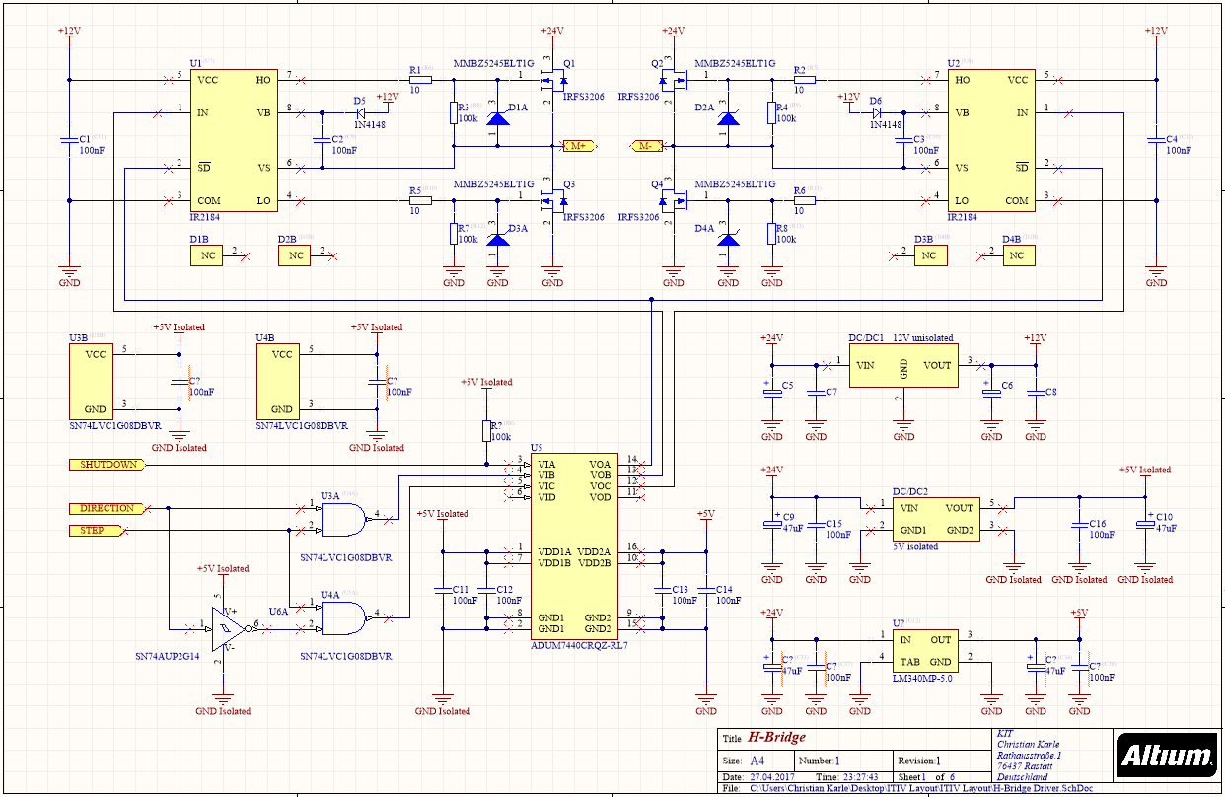Click the VIA pin label on U5
Image resolution: width=1225 pixels, height=797 pixels.
point(546,464)
